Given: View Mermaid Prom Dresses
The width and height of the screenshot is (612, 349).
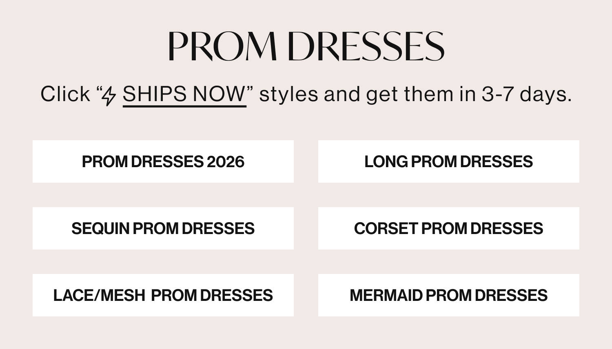Looking at the screenshot, I should coord(448,295).
